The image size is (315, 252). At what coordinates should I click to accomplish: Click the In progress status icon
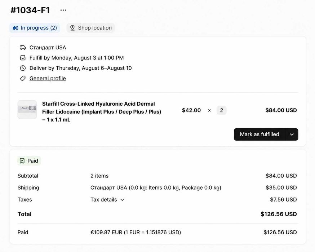[x=15, y=28]
